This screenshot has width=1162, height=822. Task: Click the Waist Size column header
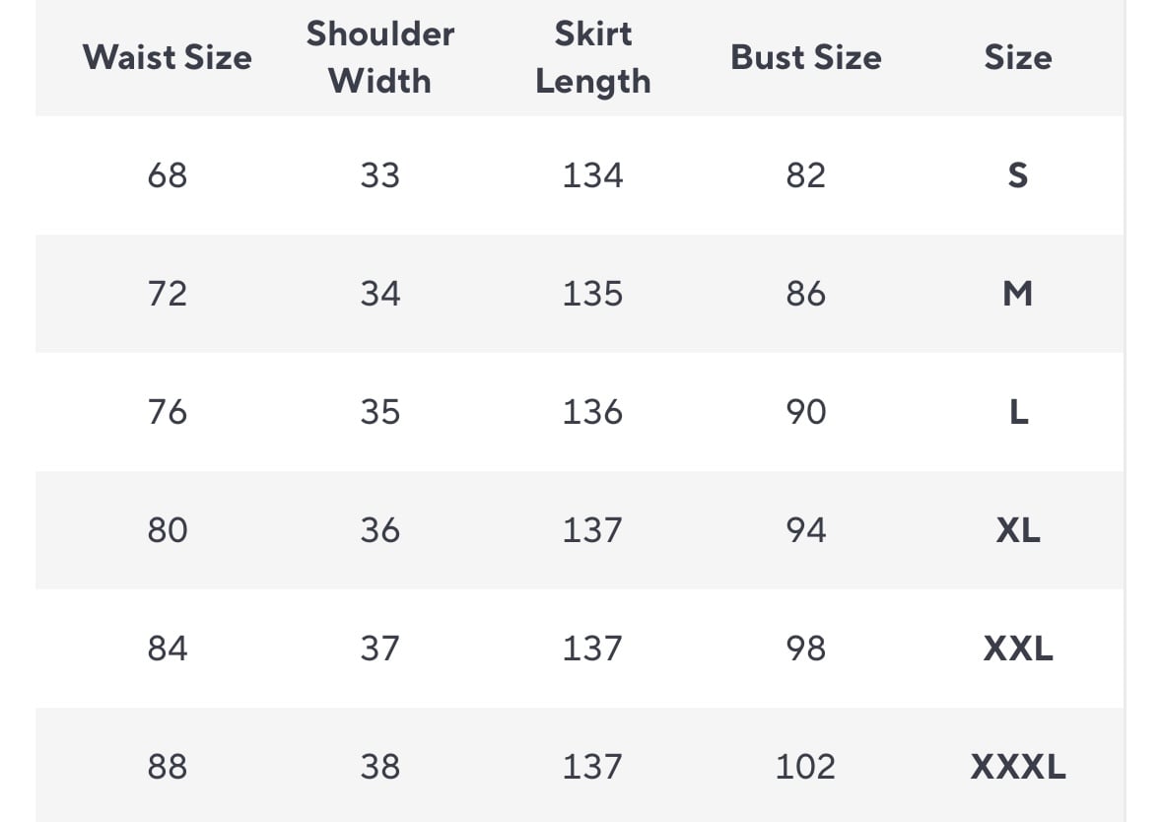click(x=168, y=57)
